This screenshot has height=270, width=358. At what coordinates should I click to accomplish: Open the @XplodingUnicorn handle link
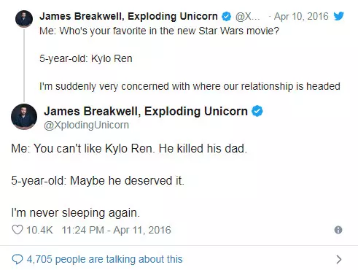pyautogui.click(x=86, y=125)
